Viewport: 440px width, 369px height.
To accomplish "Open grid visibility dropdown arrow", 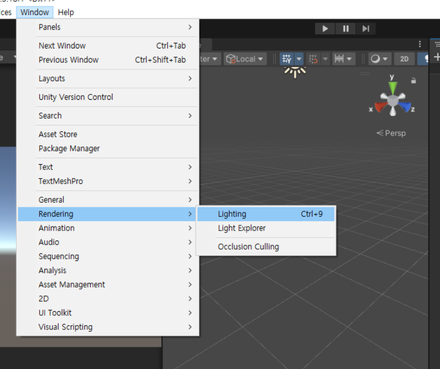I will pos(299,59).
